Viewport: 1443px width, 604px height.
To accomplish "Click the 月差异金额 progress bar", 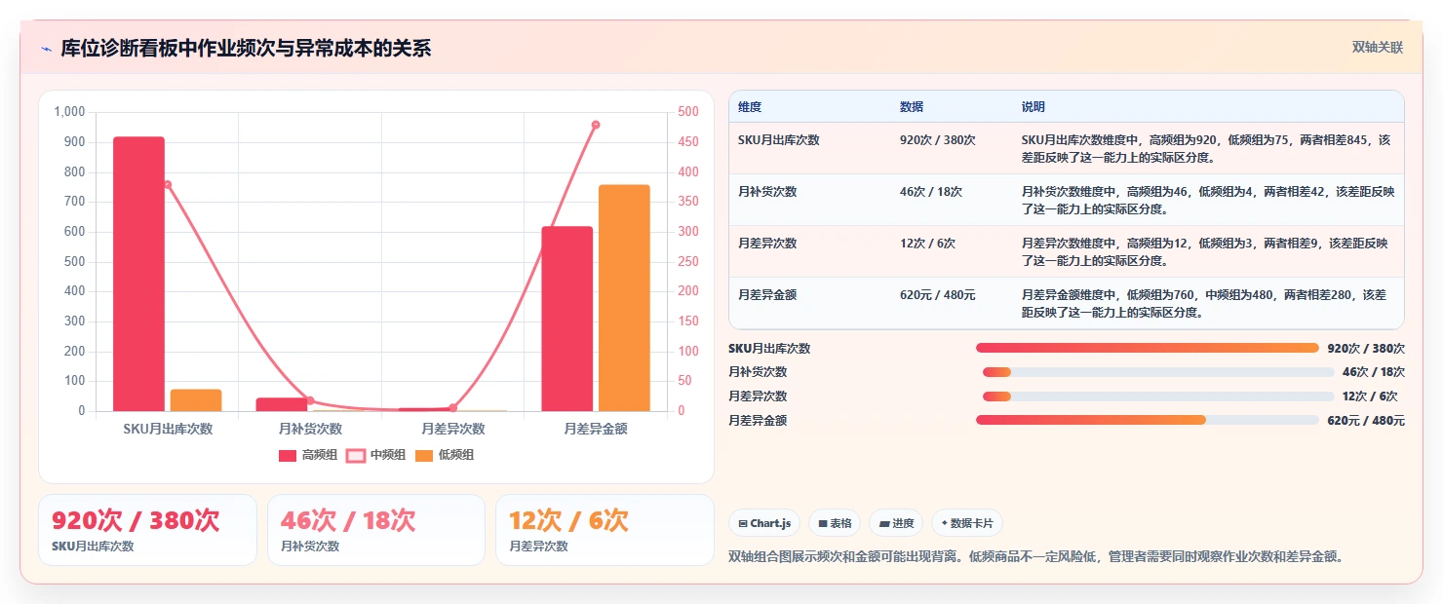I will tap(1148, 420).
